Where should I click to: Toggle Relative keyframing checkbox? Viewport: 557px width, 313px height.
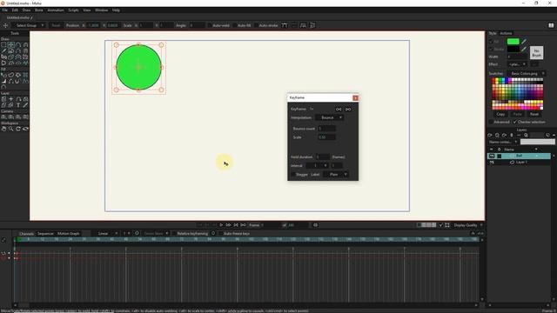(174, 234)
